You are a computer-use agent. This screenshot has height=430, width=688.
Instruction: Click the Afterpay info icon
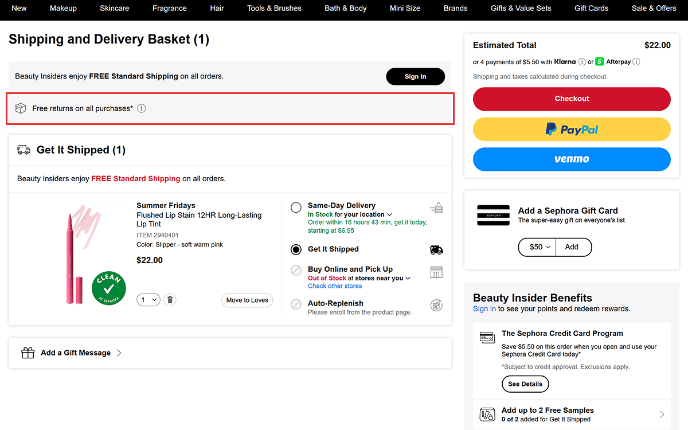point(636,61)
